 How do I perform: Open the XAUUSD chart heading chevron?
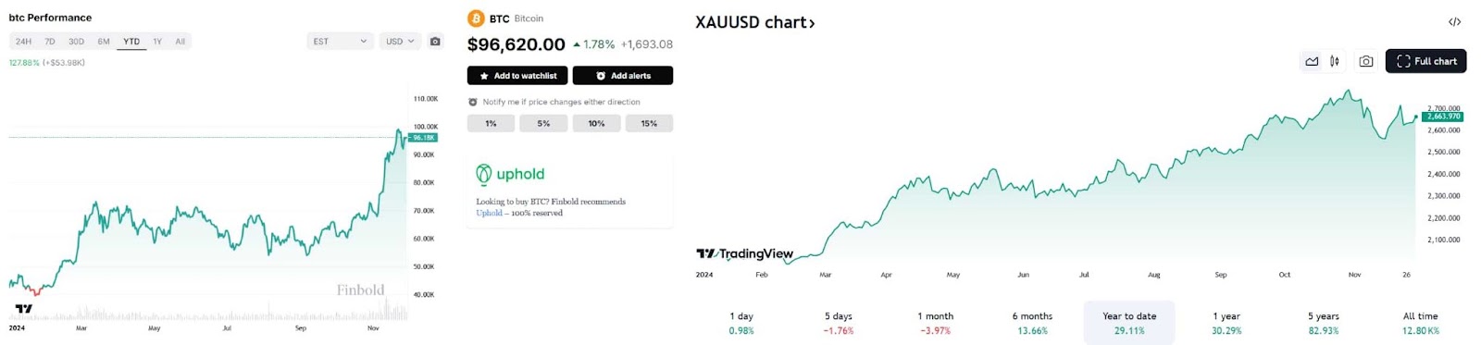point(812,23)
